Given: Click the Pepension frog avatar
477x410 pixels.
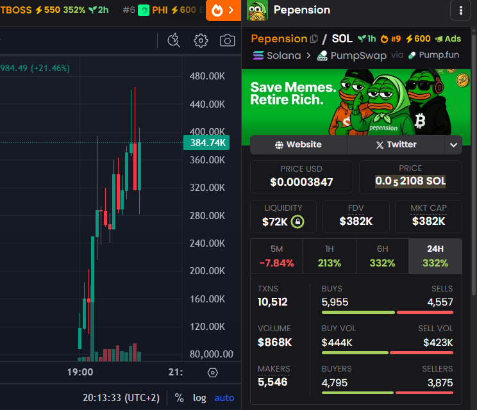Looking at the screenshot, I should pos(257,10).
